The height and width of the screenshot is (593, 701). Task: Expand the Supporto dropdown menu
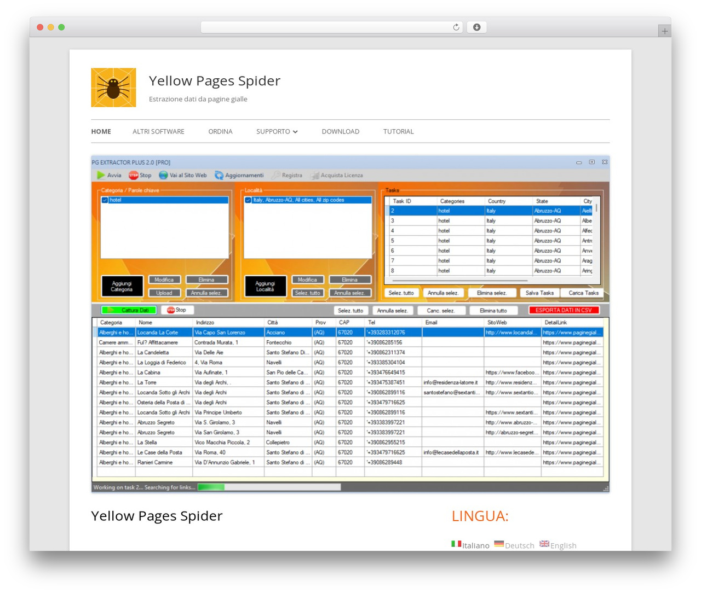277,131
